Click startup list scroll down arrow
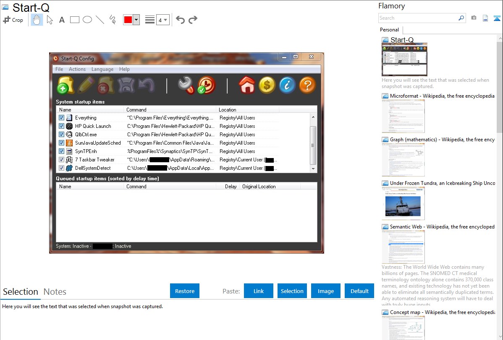The height and width of the screenshot is (340, 503). [313, 169]
